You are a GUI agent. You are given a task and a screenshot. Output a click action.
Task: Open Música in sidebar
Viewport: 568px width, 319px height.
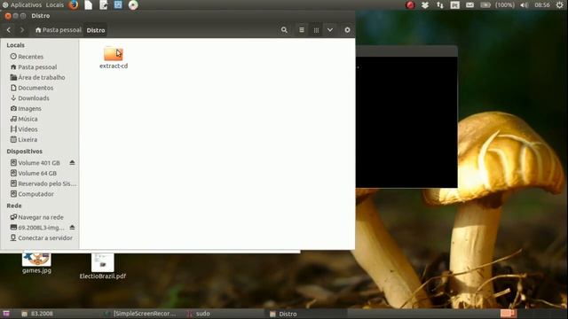click(24, 119)
